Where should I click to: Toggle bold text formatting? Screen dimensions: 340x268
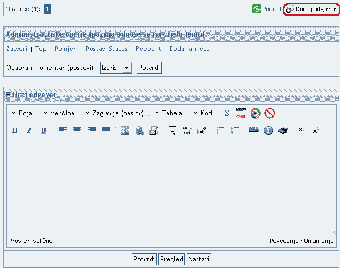(x=15, y=130)
